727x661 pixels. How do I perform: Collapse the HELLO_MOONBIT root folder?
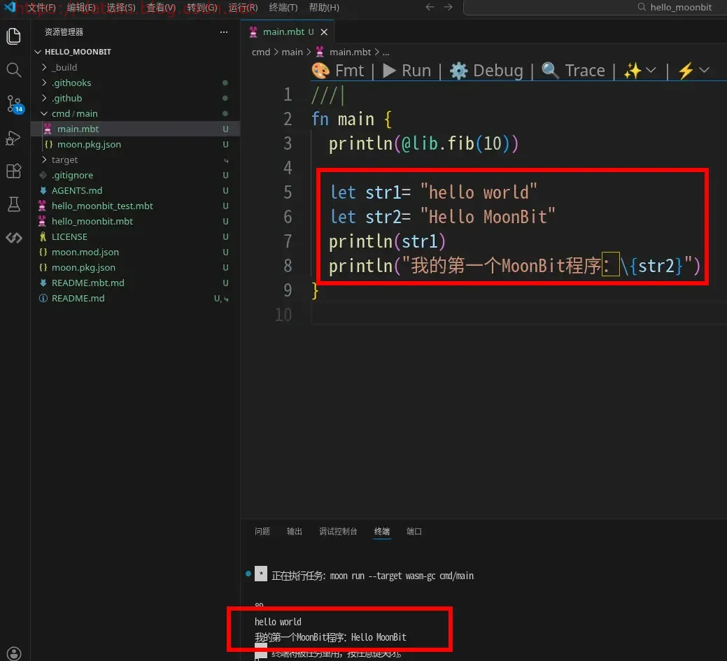coord(77,52)
